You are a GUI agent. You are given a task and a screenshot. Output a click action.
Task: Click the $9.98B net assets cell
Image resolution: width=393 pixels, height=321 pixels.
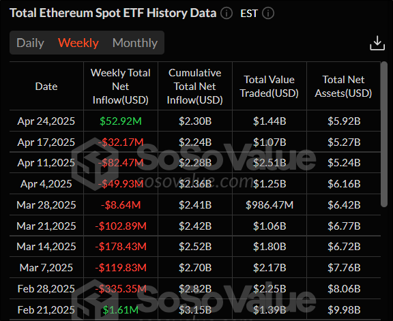click(344, 310)
